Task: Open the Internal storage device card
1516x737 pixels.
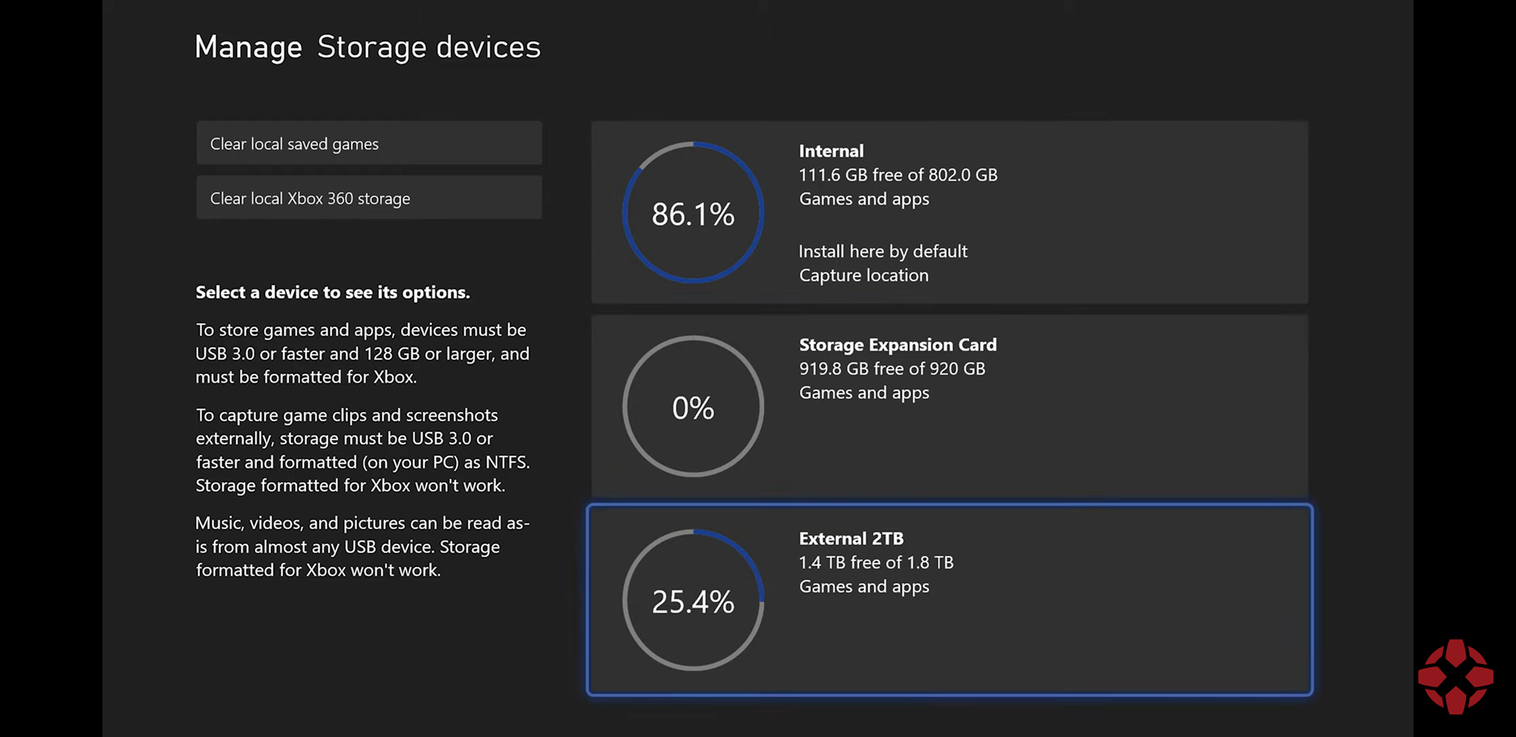Action: coord(949,212)
